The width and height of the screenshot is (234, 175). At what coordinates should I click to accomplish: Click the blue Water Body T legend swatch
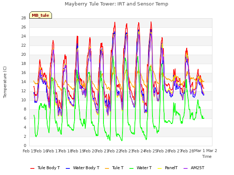point(68,168)
